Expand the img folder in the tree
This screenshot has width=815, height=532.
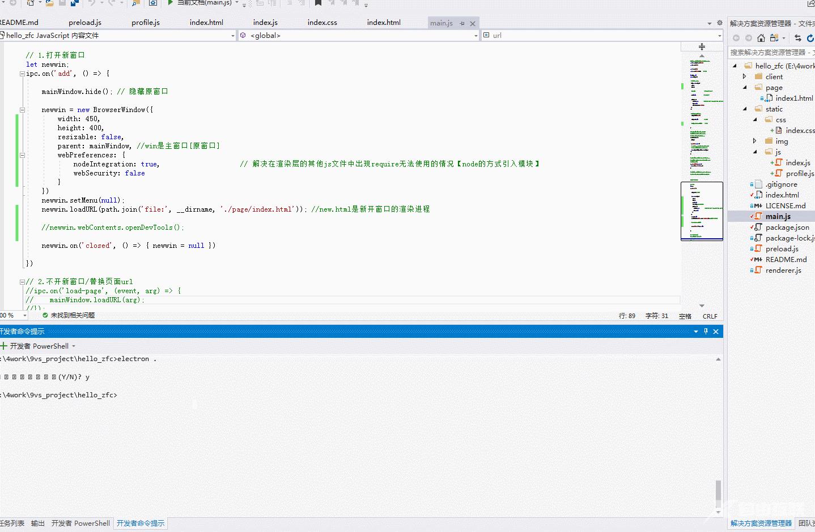click(754, 141)
